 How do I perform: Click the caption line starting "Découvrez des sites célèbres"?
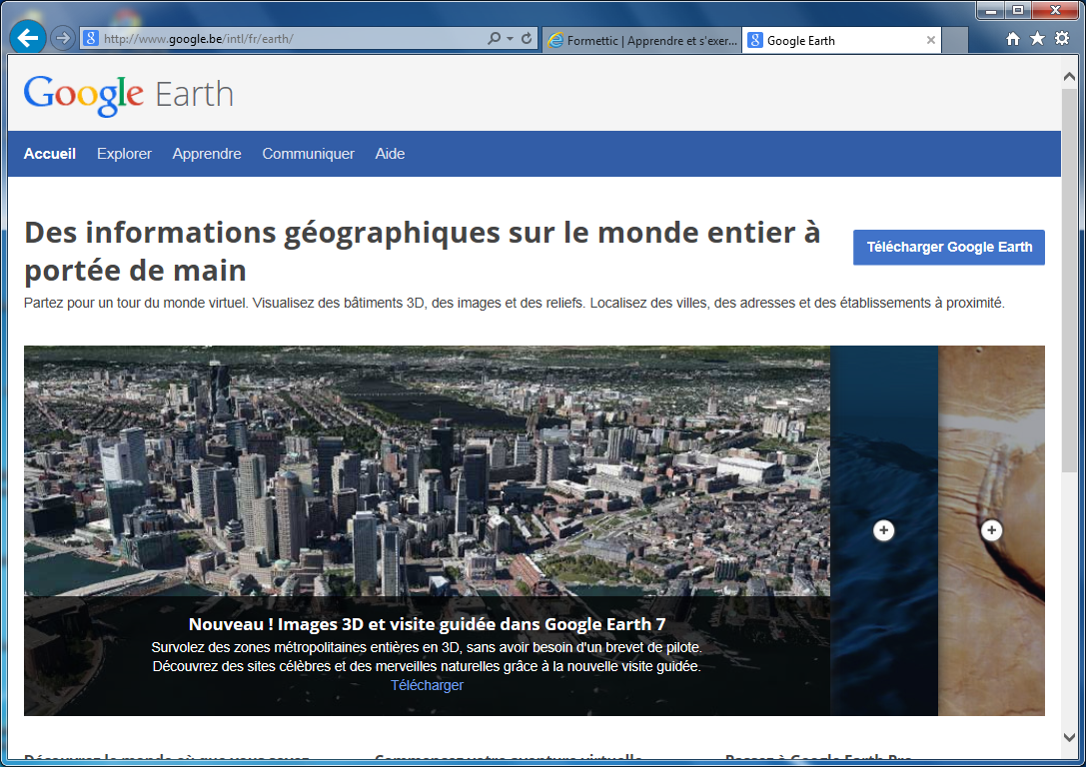[427, 666]
